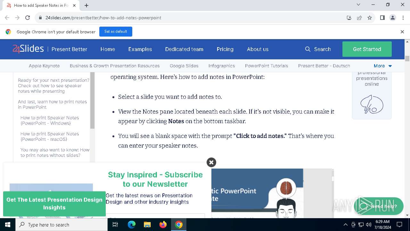Open File Explorer from the taskbar
Viewport: 410px width, 231px height.
[x=147, y=225]
